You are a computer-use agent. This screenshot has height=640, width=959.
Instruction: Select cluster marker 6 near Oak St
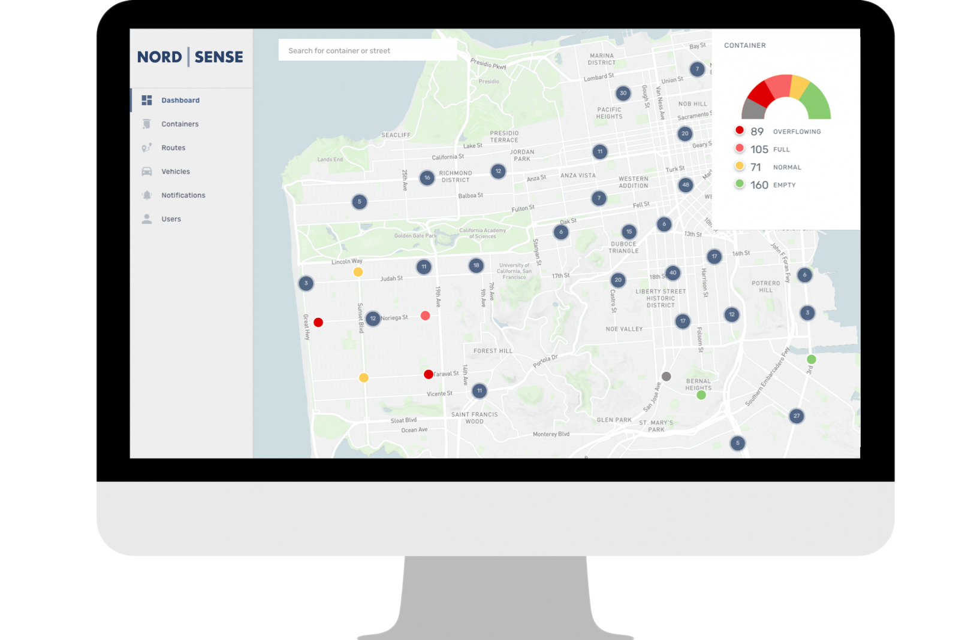561,232
